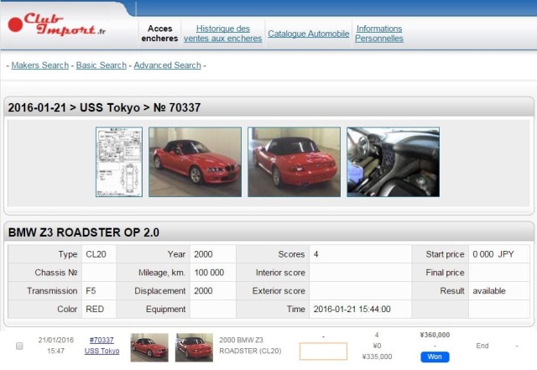Screen dimensions: 537x370
Task: Open the car interior photo
Action: (393, 162)
